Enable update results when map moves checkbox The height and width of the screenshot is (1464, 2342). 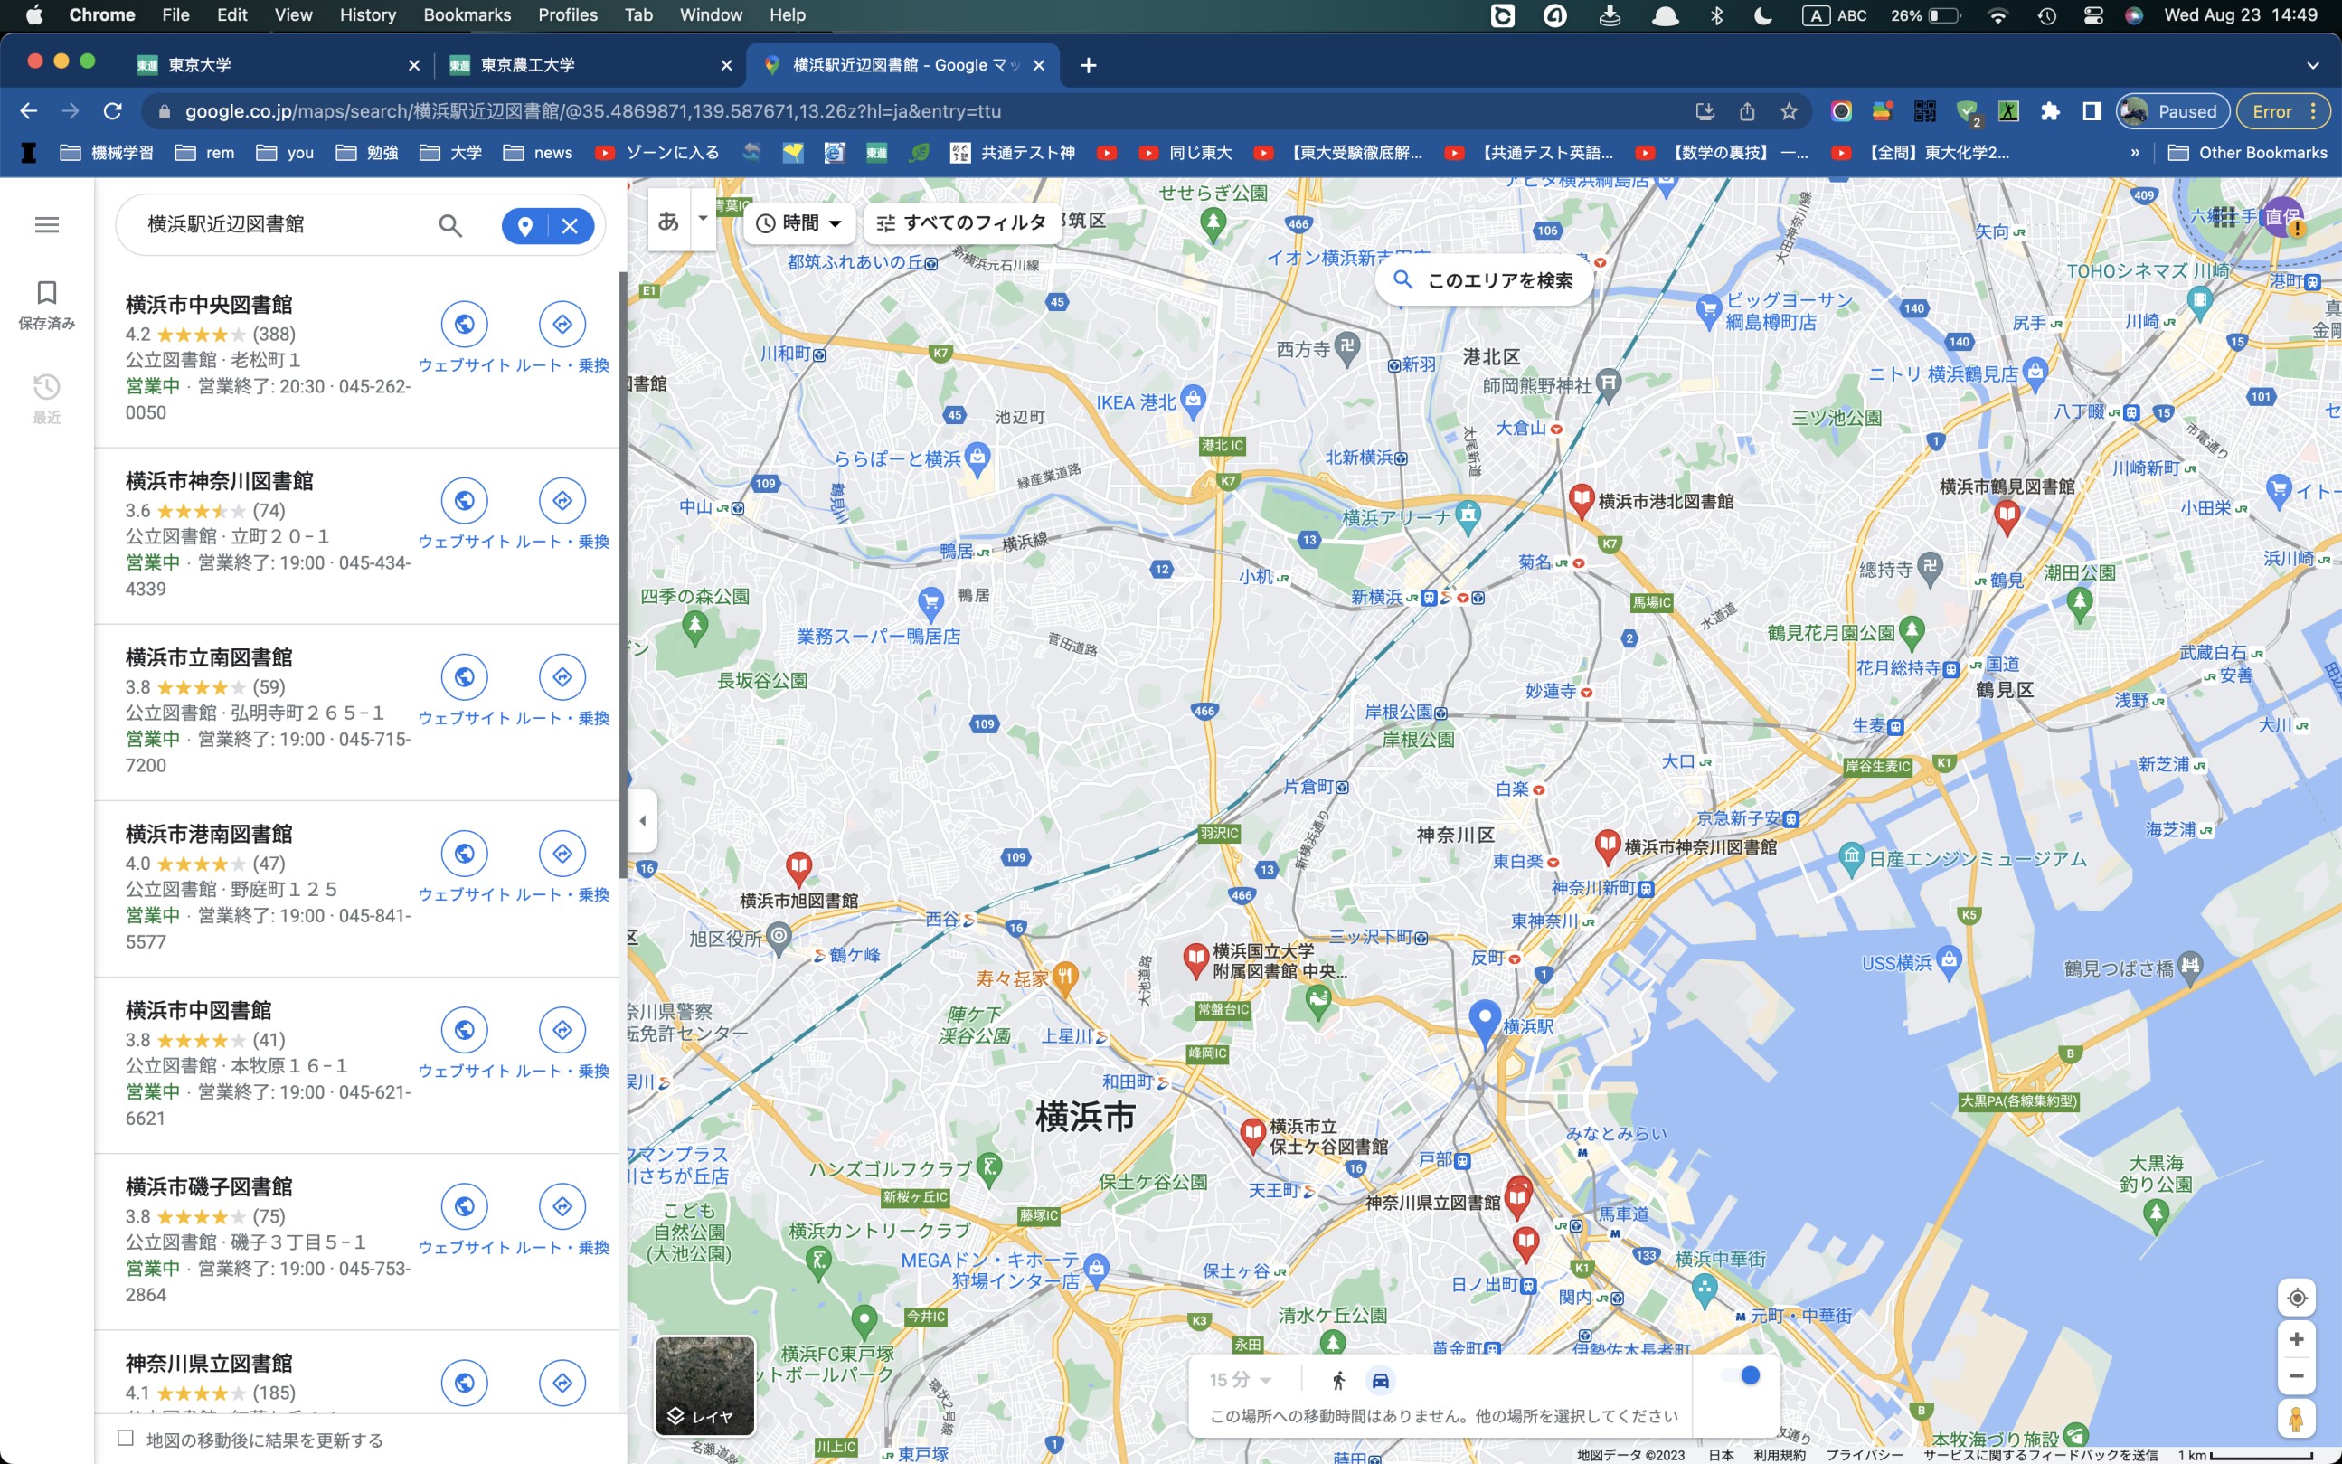point(125,1439)
